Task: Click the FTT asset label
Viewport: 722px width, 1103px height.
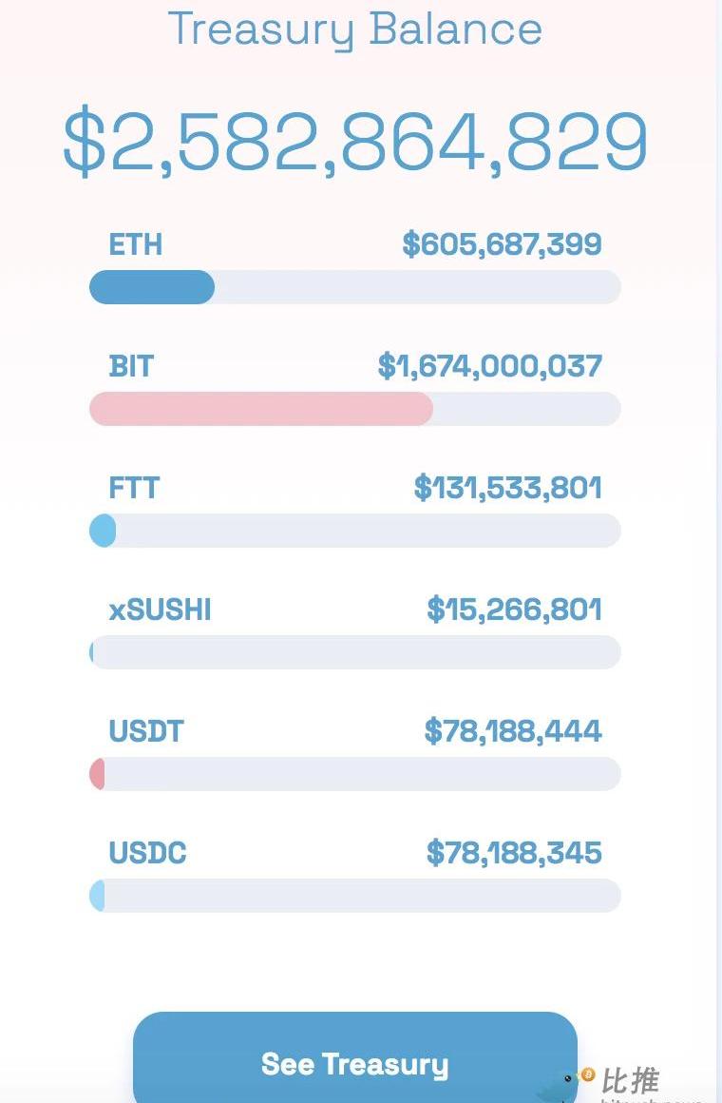Action: (134, 488)
